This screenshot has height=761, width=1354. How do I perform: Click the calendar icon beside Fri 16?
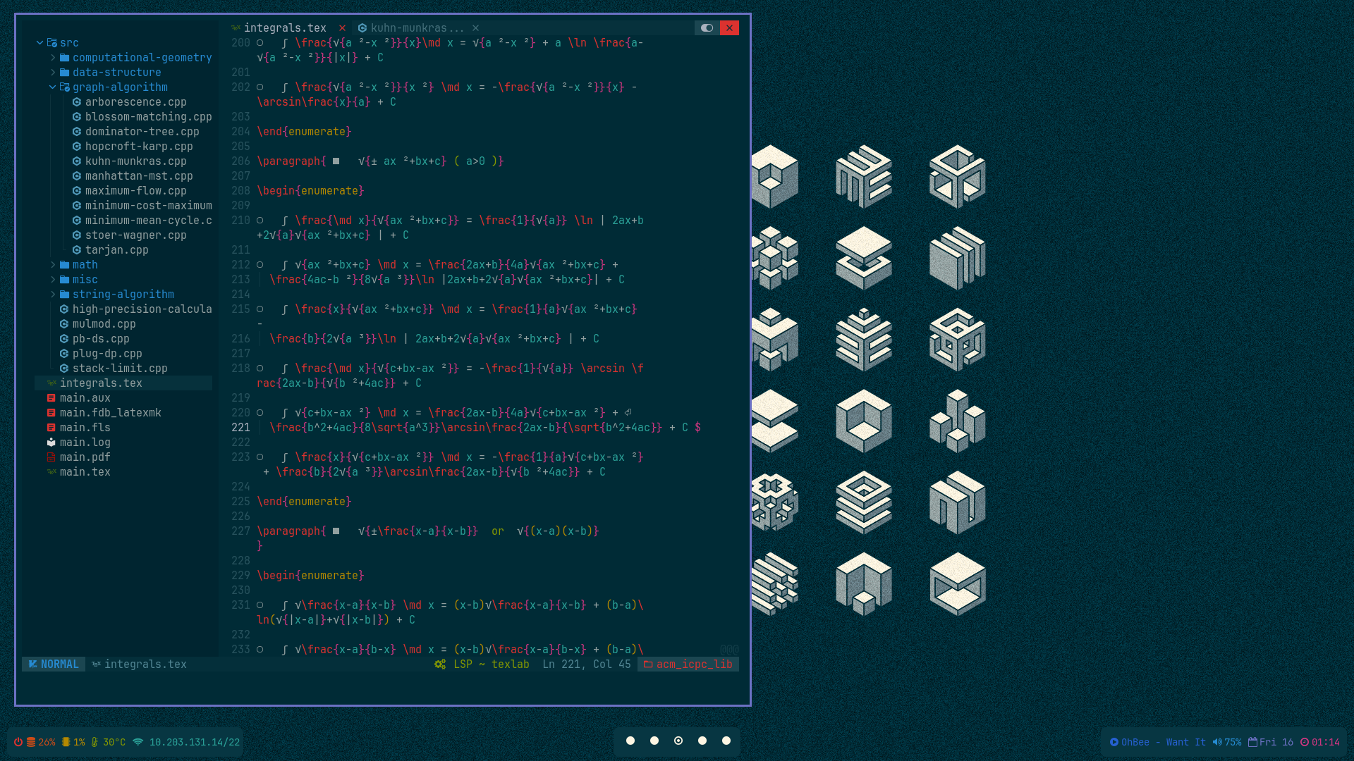coord(1253,742)
